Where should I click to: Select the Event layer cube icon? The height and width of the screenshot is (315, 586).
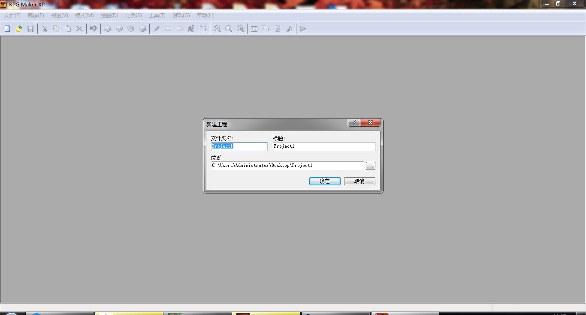coord(142,29)
